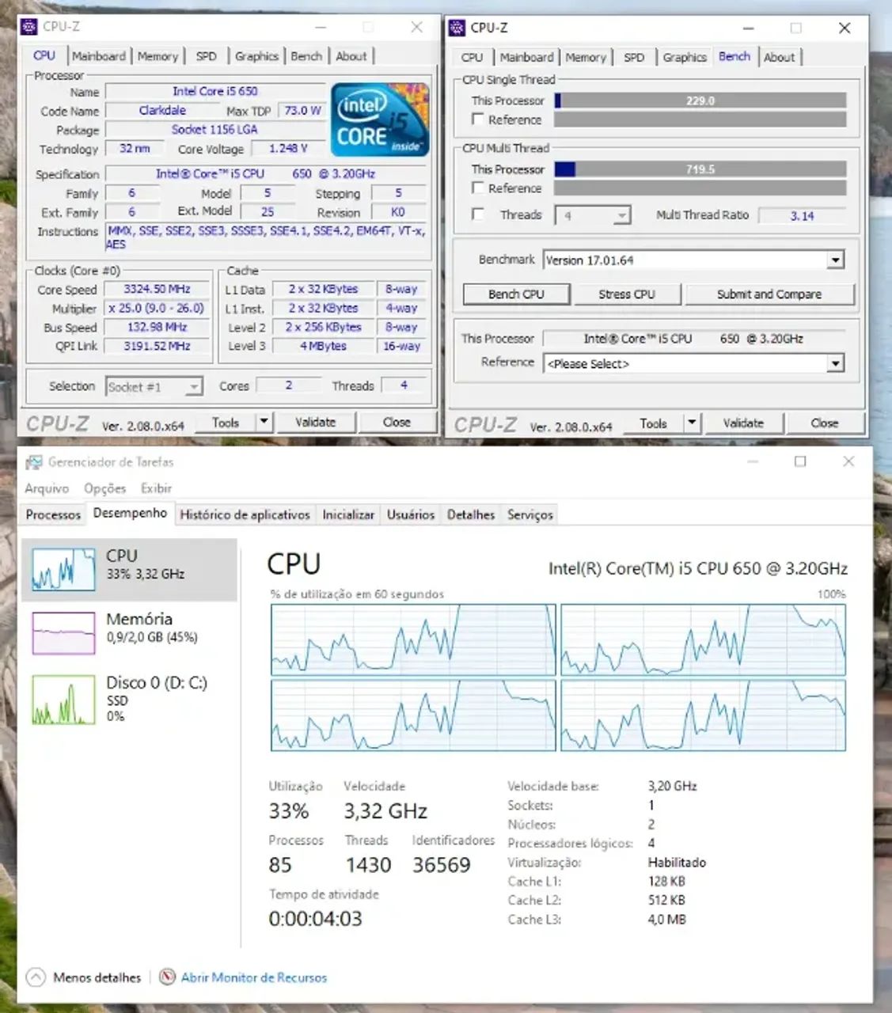
Task: Click Close button in Bench window
Action: (x=824, y=423)
